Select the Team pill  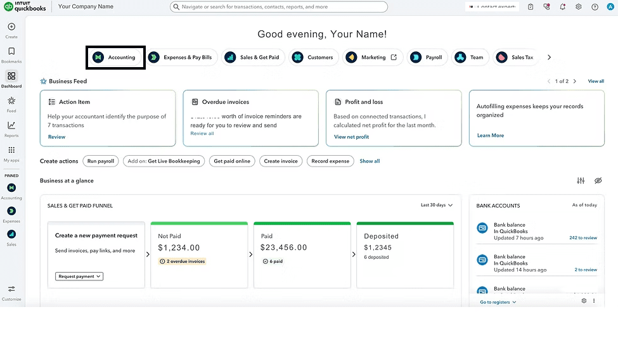470,58
